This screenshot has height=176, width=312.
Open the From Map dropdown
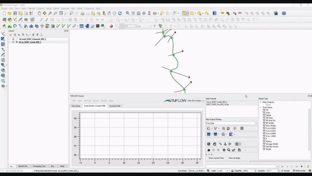[x=232, y=123]
